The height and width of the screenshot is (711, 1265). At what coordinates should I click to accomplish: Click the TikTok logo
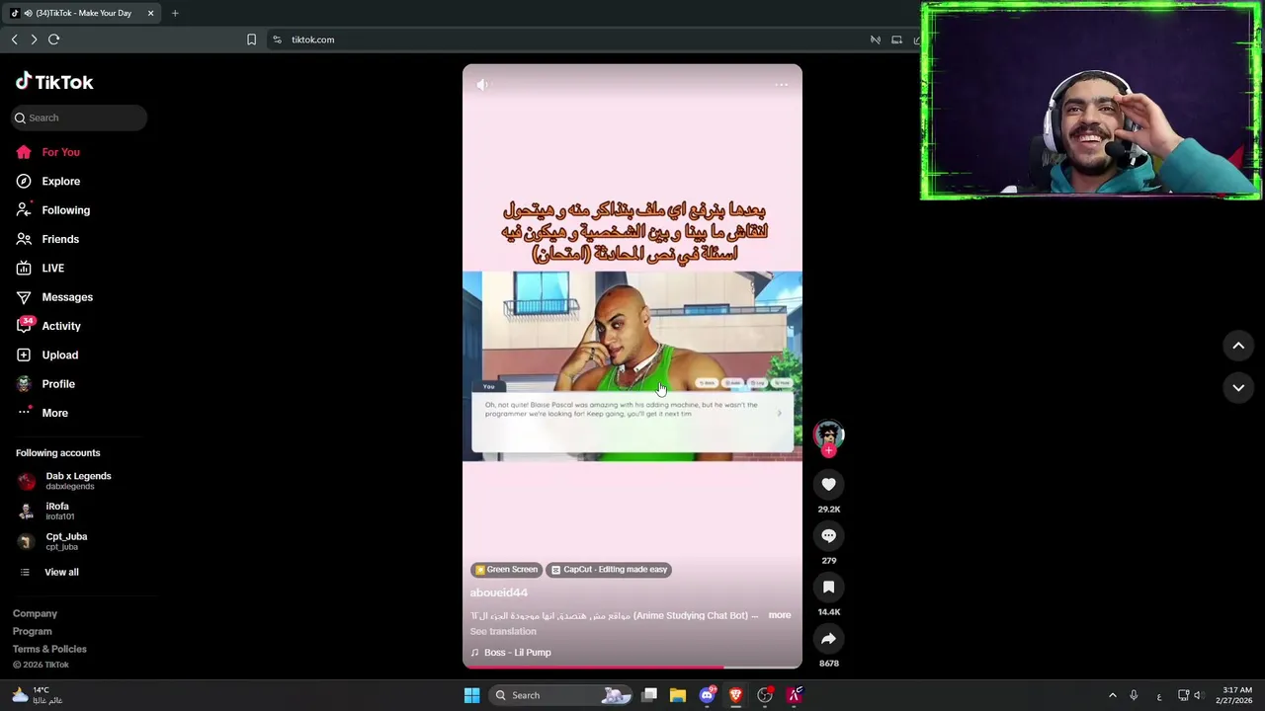54,82
